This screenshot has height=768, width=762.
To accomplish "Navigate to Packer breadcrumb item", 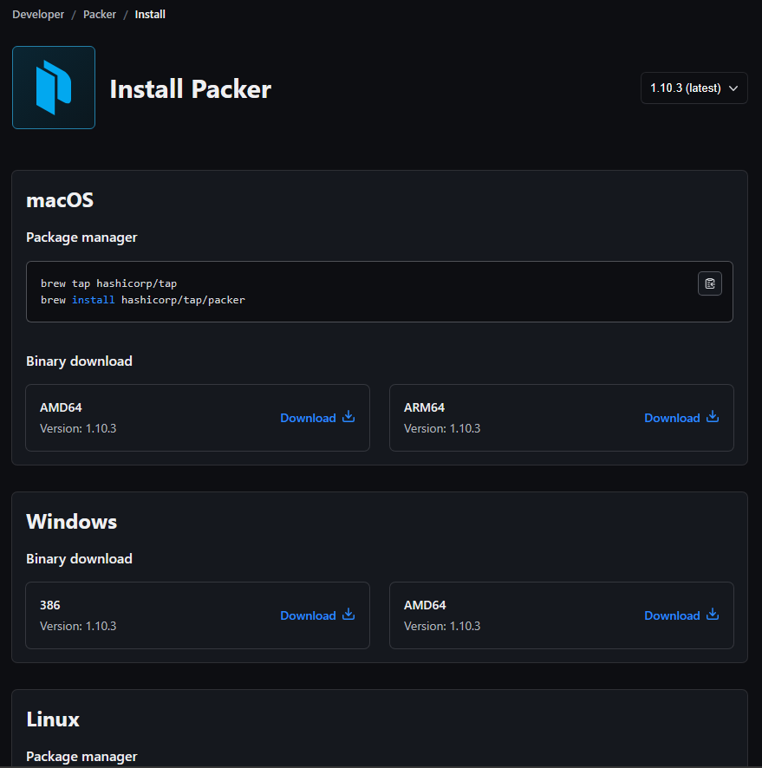I will click(100, 15).
